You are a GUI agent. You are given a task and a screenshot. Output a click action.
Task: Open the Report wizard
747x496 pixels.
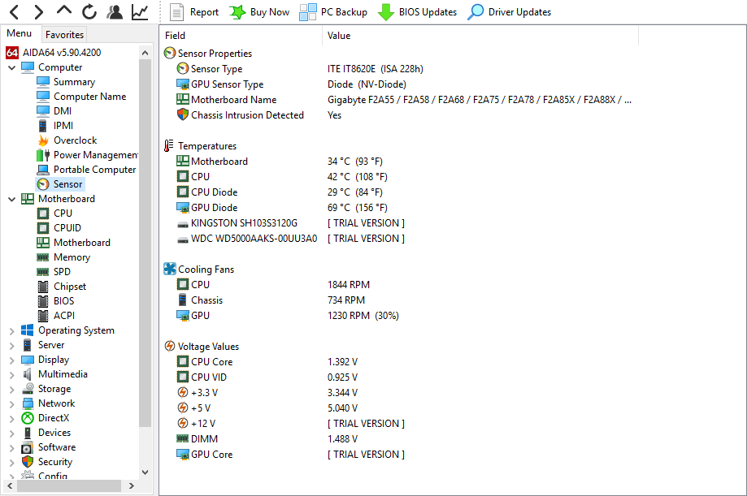194,12
